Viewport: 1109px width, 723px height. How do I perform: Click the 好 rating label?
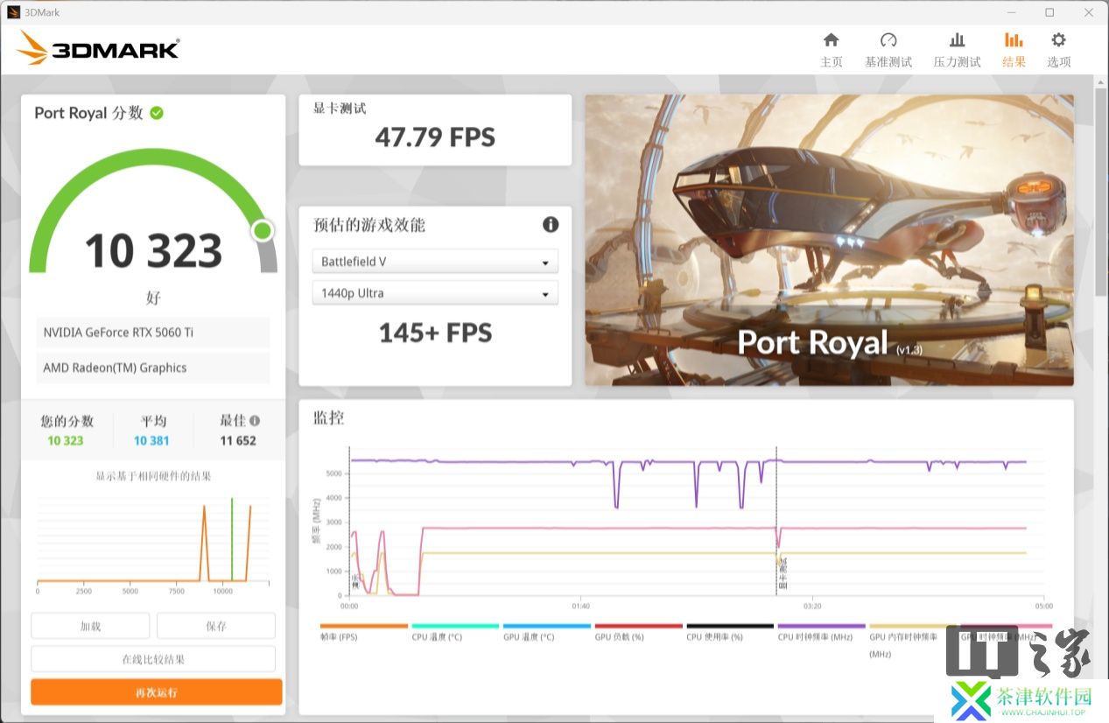pyautogui.click(x=153, y=298)
